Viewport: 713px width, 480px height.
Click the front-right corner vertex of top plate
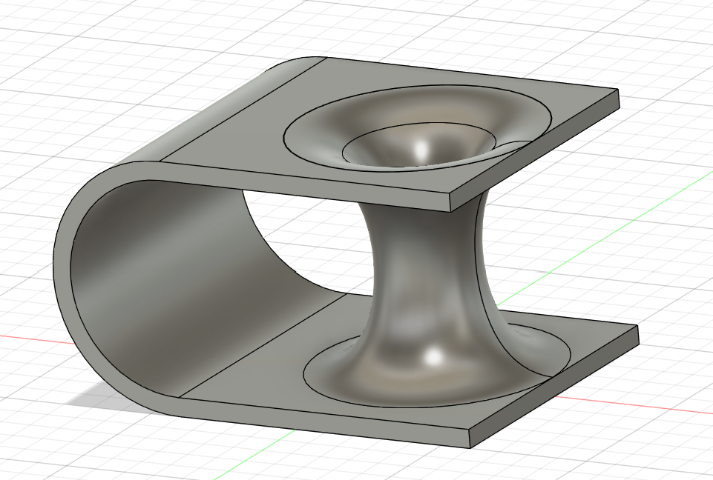click(x=450, y=194)
